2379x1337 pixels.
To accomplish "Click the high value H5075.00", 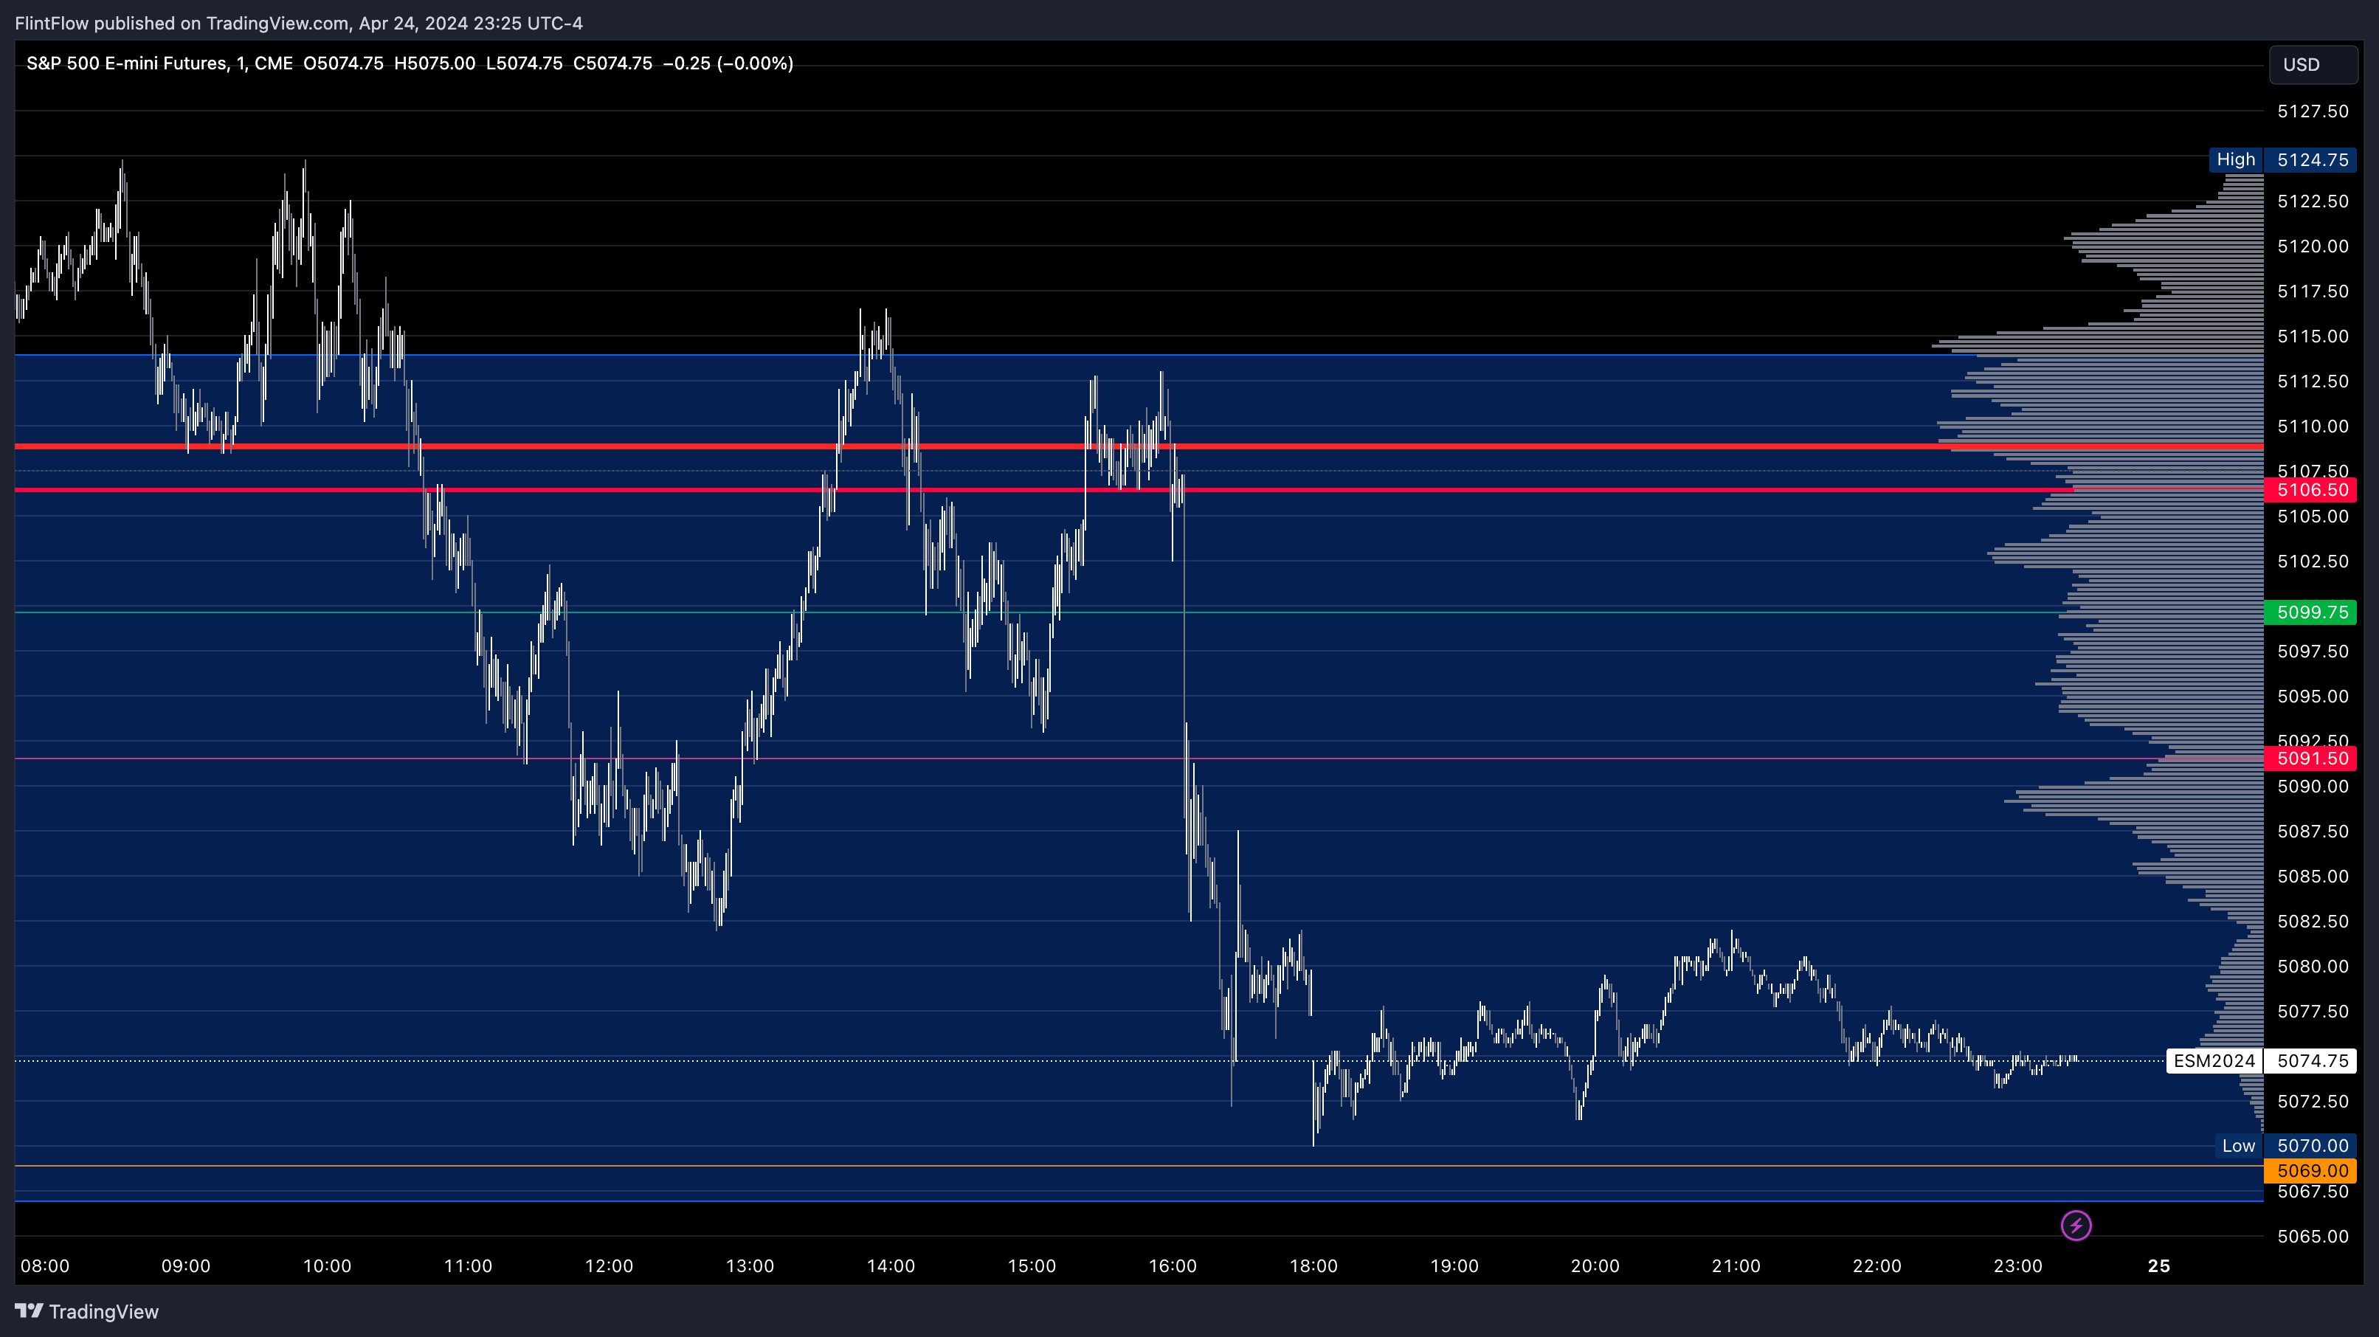I will (434, 63).
